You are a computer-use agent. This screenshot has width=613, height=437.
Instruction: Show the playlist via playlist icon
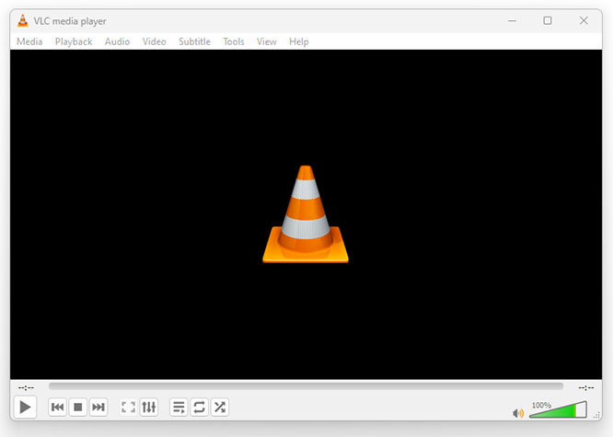179,408
